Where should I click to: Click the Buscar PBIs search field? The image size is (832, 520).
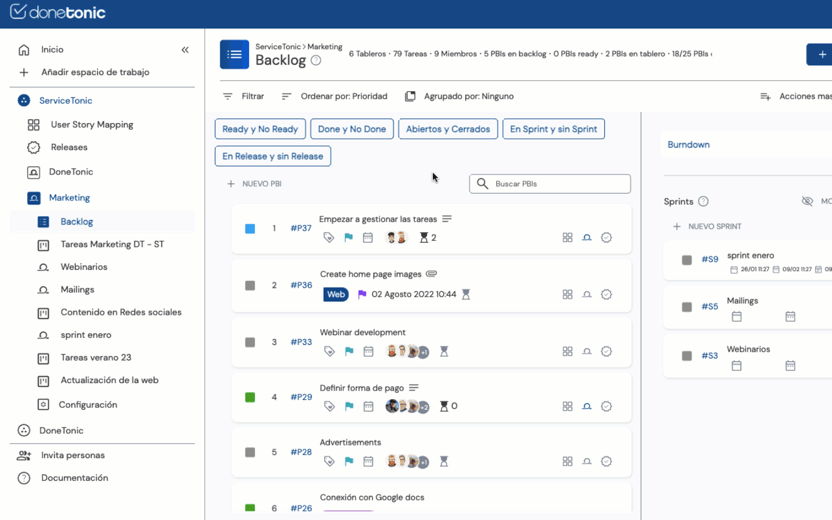coord(558,184)
